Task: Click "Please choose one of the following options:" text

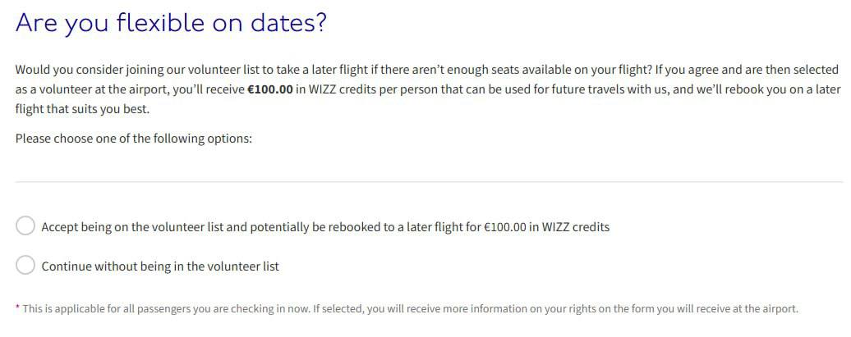Action: [x=133, y=139]
